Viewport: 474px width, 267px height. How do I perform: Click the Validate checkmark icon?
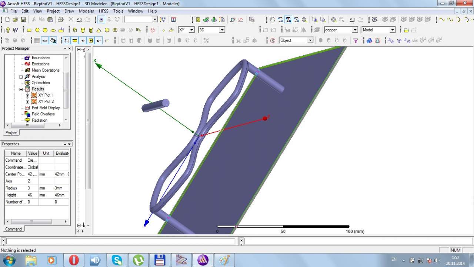pyautogui.click(x=206, y=20)
